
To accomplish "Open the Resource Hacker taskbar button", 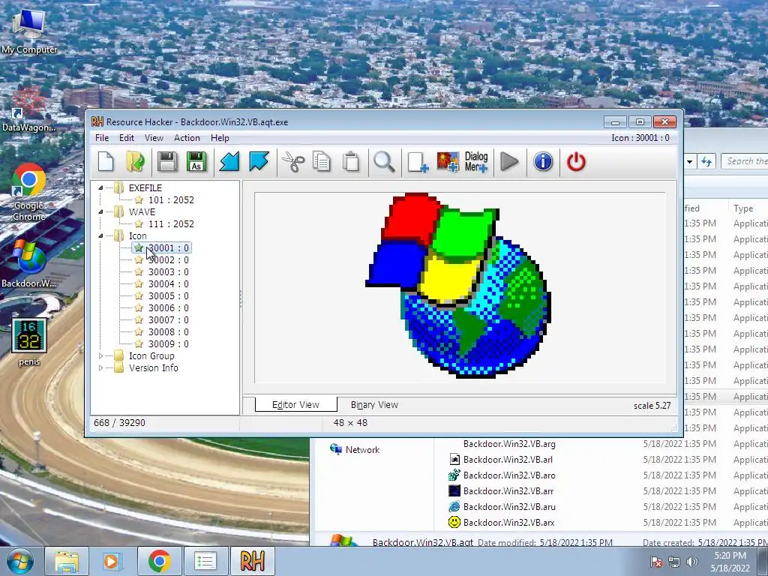I will [x=252, y=561].
